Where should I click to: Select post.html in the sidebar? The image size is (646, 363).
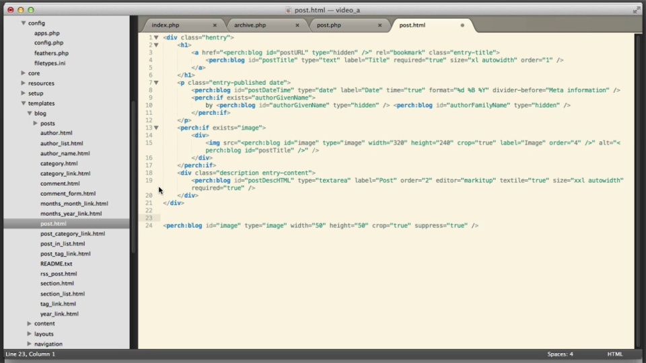click(53, 223)
